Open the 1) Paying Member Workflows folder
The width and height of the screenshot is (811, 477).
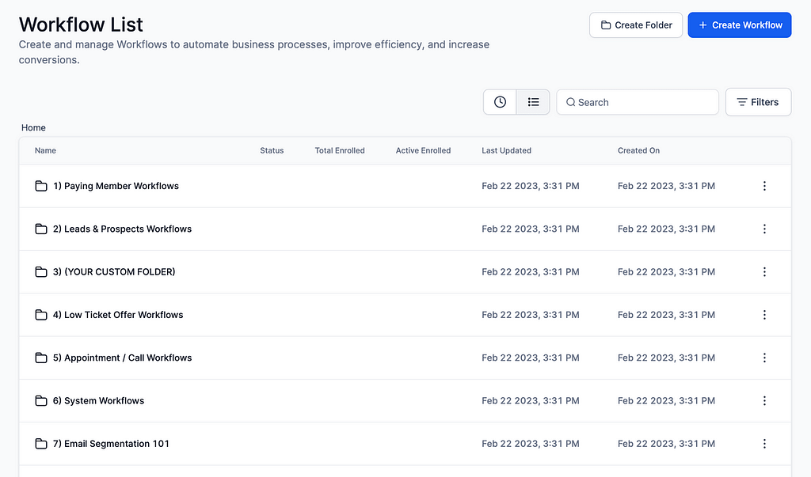coord(116,186)
